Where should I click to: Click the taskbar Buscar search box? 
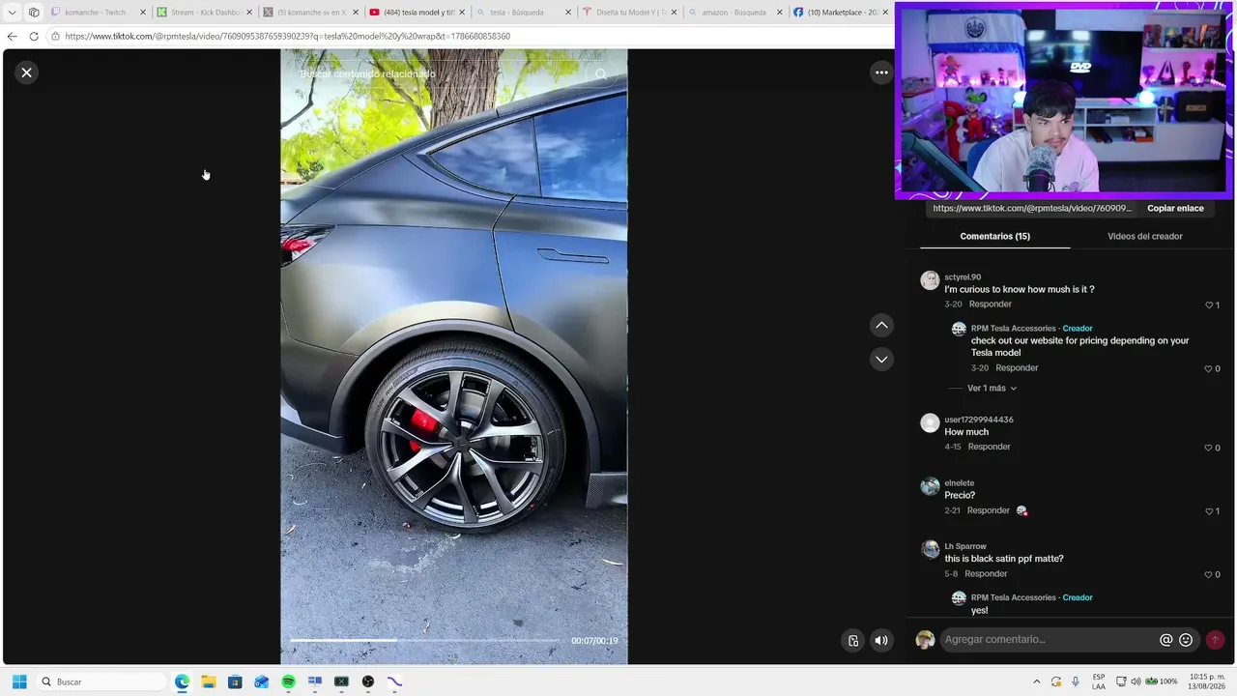click(x=101, y=681)
